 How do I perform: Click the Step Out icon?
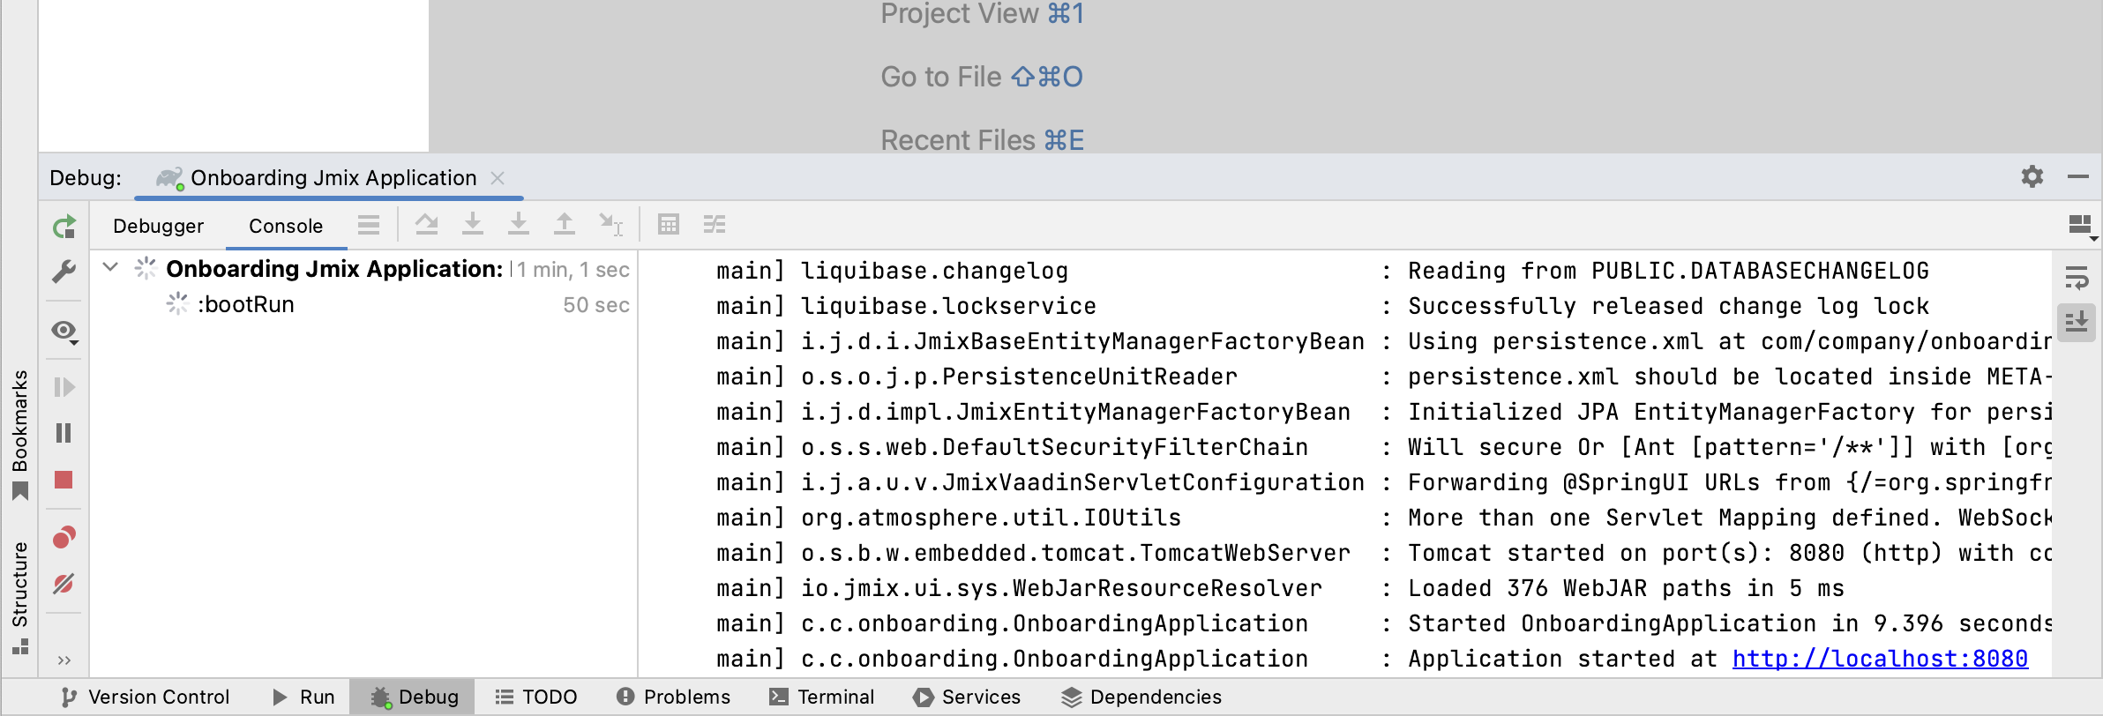(565, 225)
